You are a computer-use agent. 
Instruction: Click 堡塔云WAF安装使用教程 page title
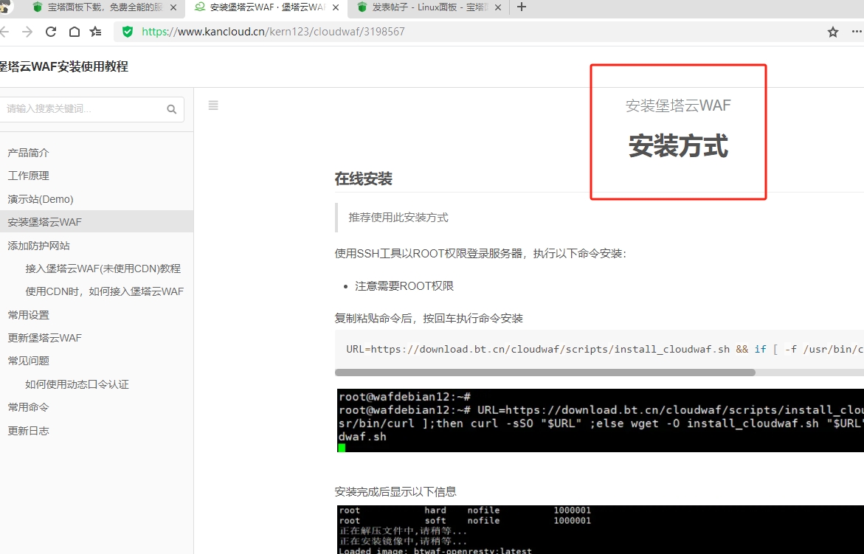(x=64, y=66)
